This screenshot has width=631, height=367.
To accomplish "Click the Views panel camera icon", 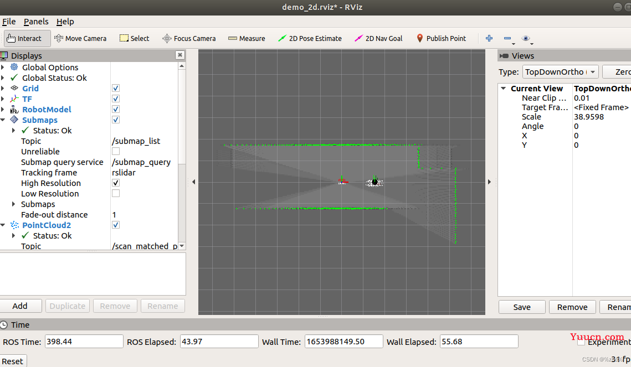I will pyautogui.click(x=504, y=56).
